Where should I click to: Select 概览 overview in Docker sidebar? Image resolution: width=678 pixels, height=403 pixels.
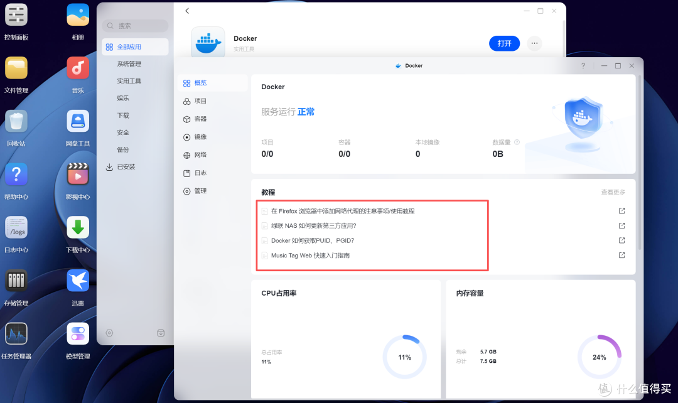pos(212,83)
